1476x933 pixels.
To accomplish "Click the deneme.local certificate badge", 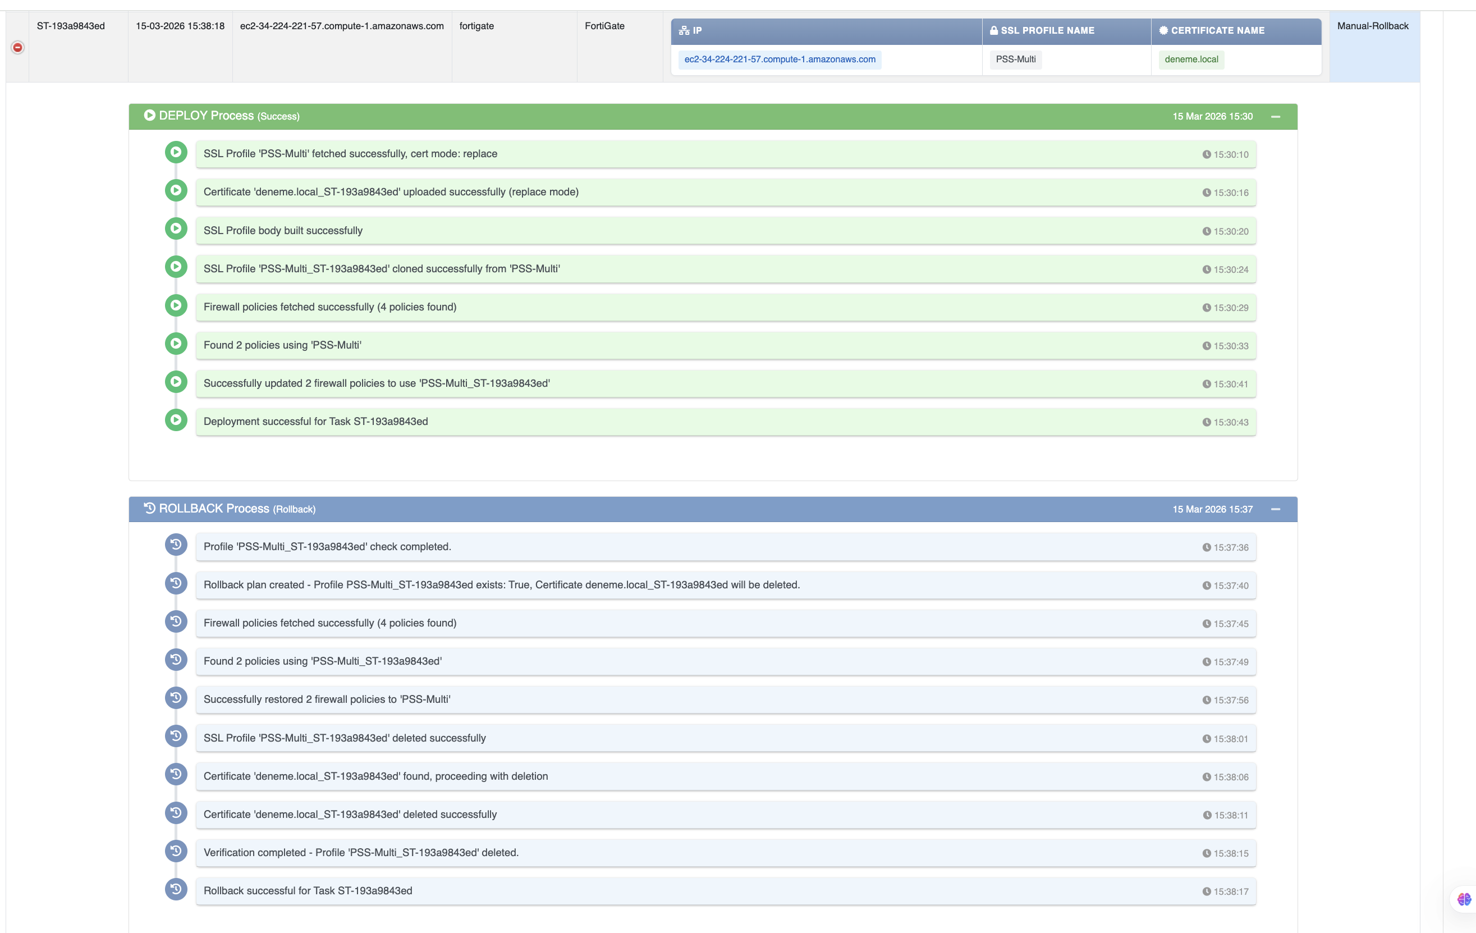I will [1191, 60].
